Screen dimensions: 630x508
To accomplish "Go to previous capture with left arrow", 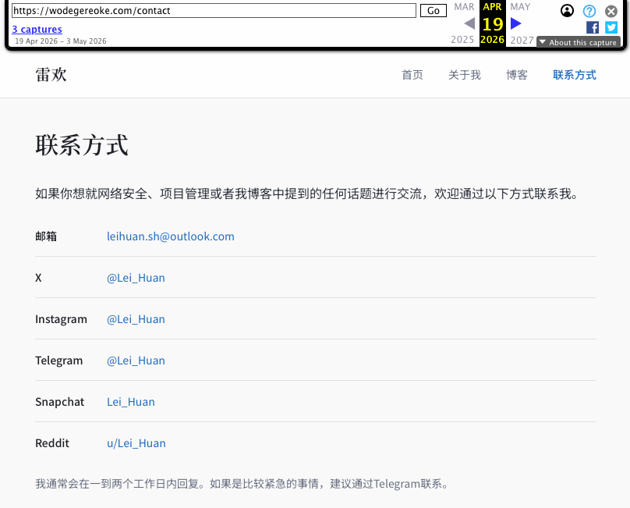I will pyautogui.click(x=469, y=23).
